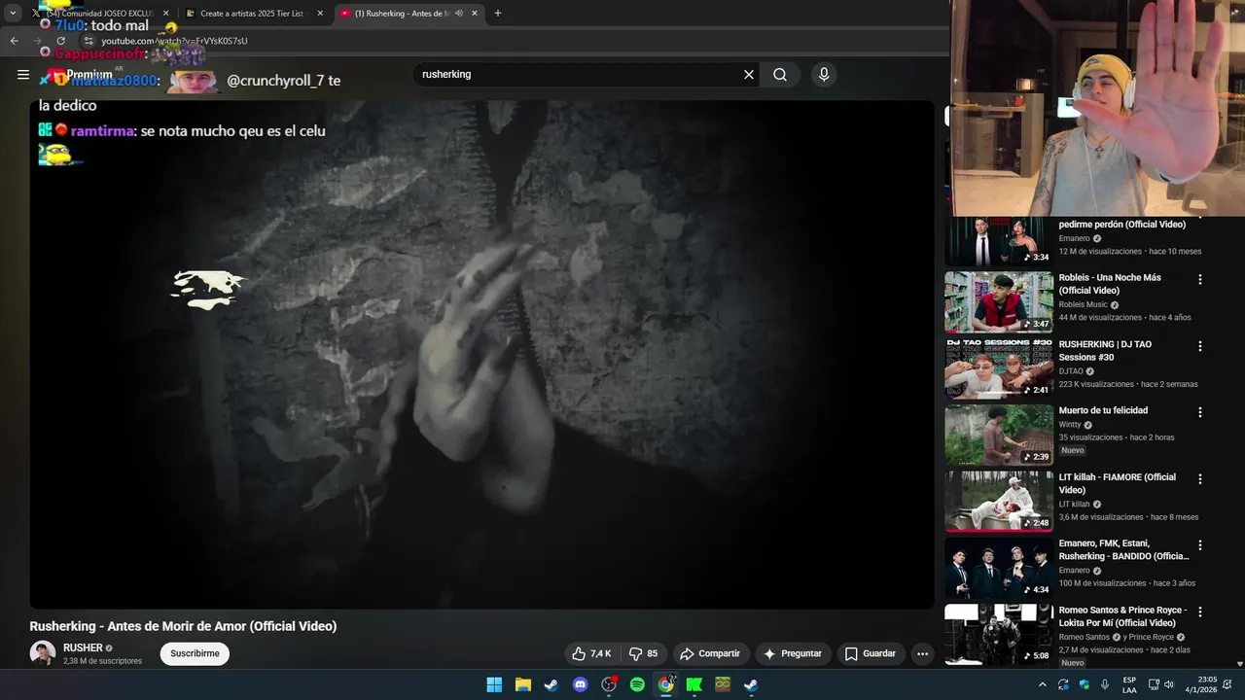Open Lokita Por Mí video thumbnail

coord(999,635)
